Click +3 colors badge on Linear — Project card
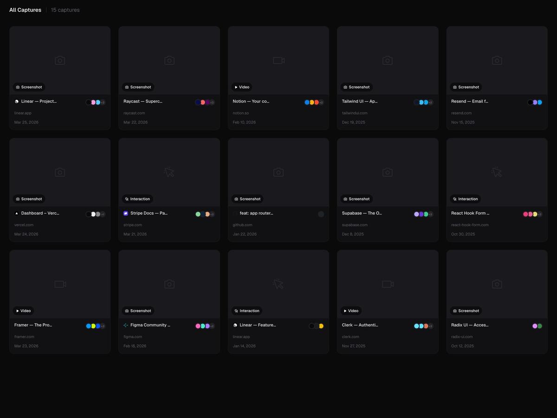The width and height of the screenshot is (557, 418). tap(103, 102)
